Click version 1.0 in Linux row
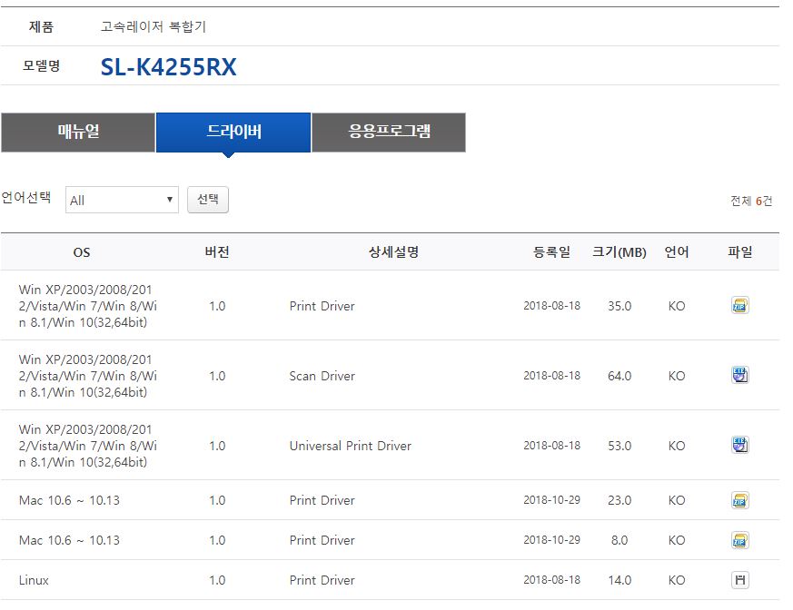 tap(217, 580)
